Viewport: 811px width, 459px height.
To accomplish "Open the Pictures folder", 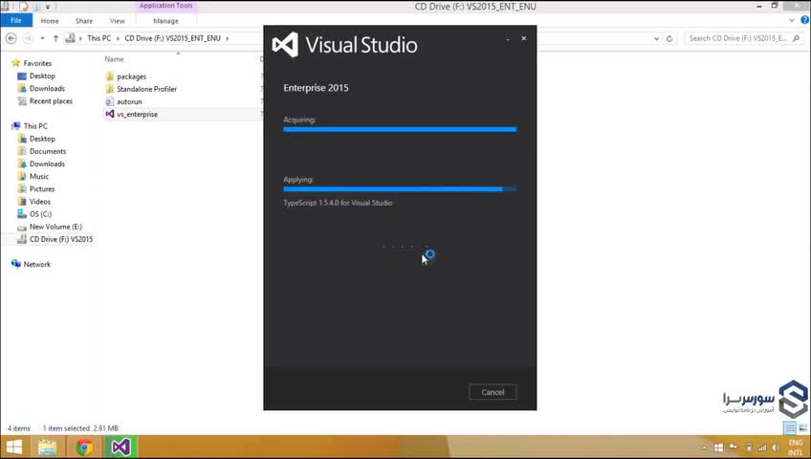I will click(42, 189).
